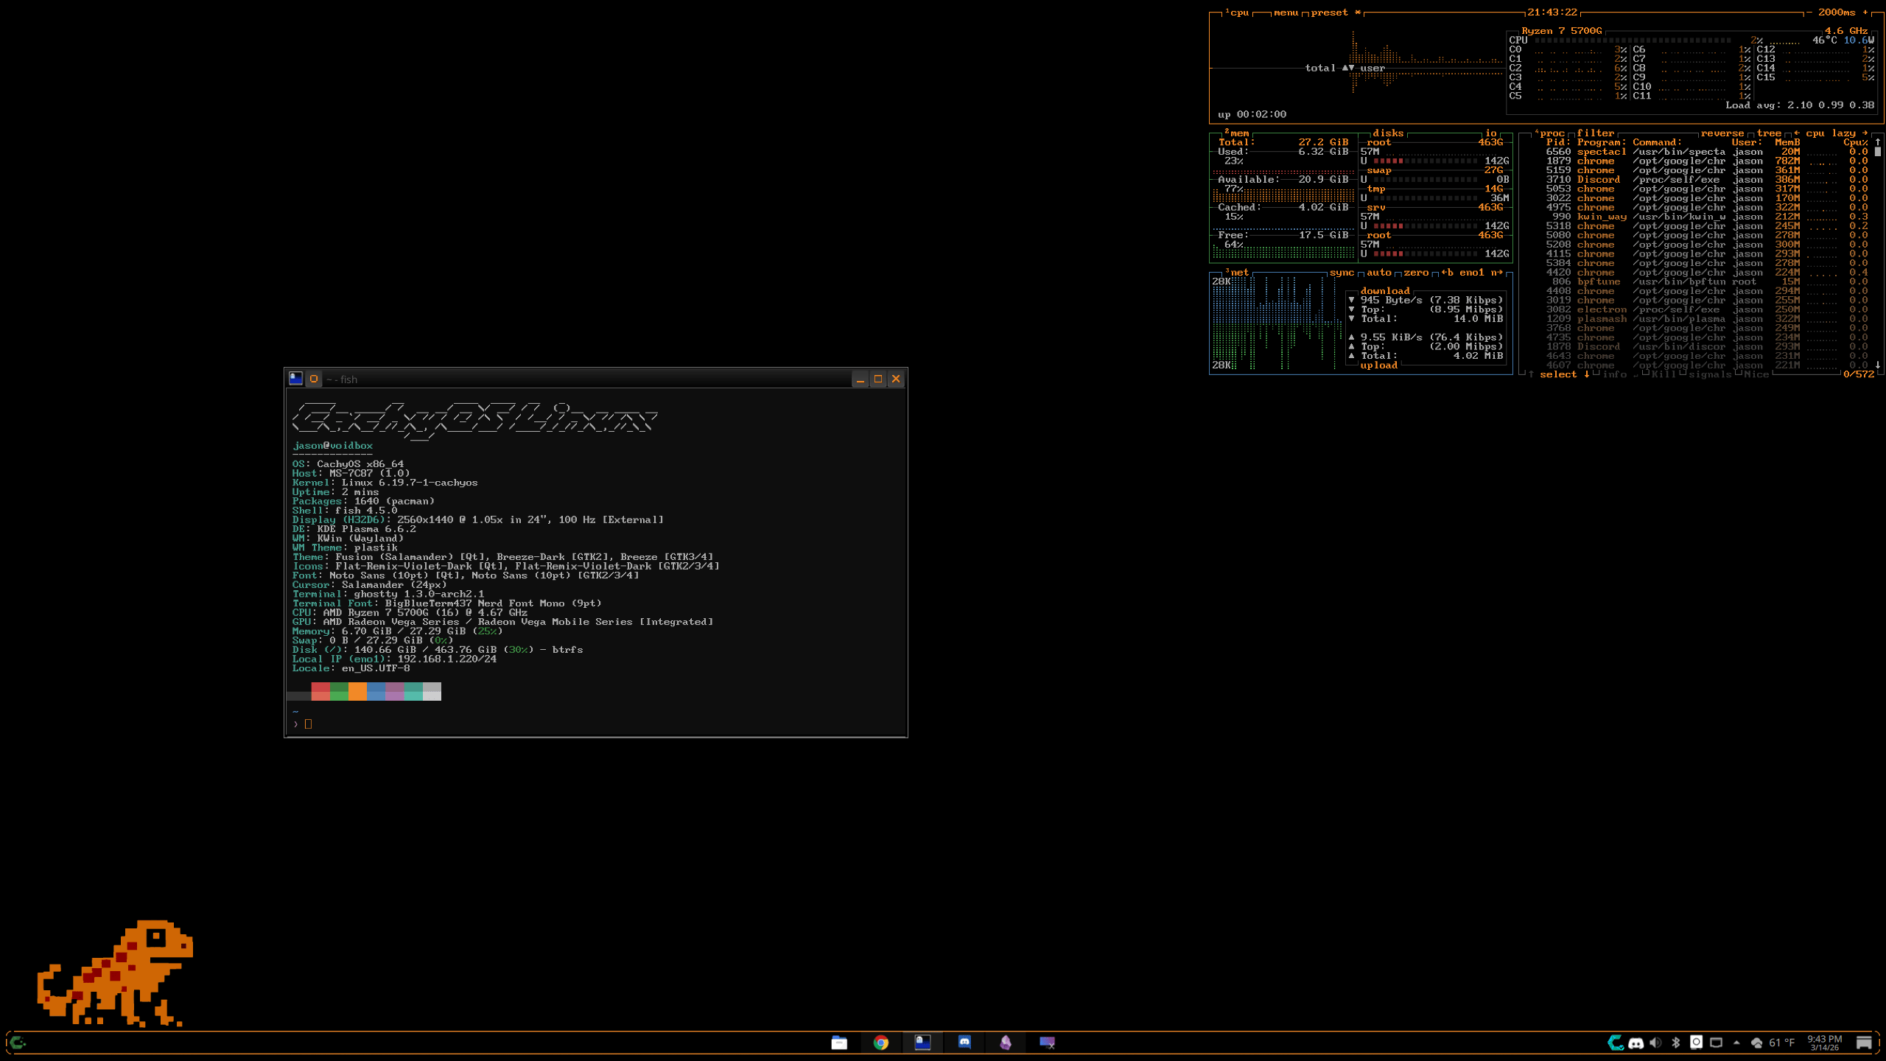Click the preset option in cpu header
The image size is (1886, 1061).
tap(1329, 13)
